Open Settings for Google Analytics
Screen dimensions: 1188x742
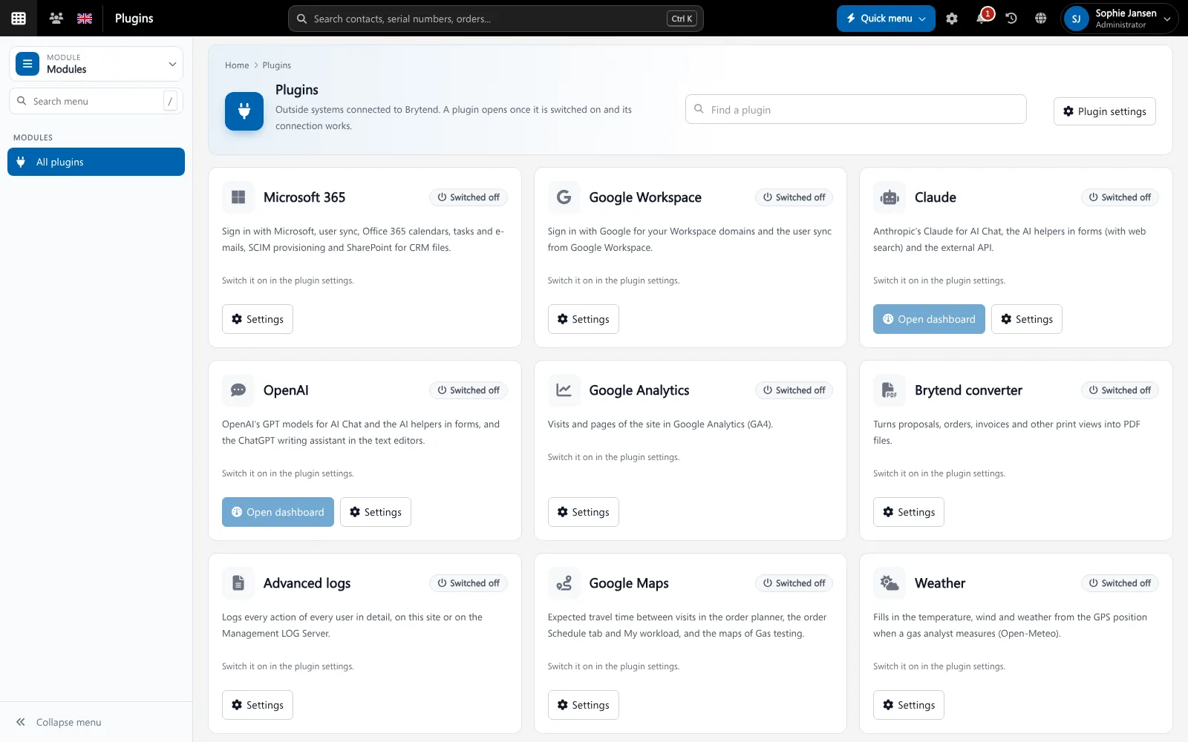[584, 512]
